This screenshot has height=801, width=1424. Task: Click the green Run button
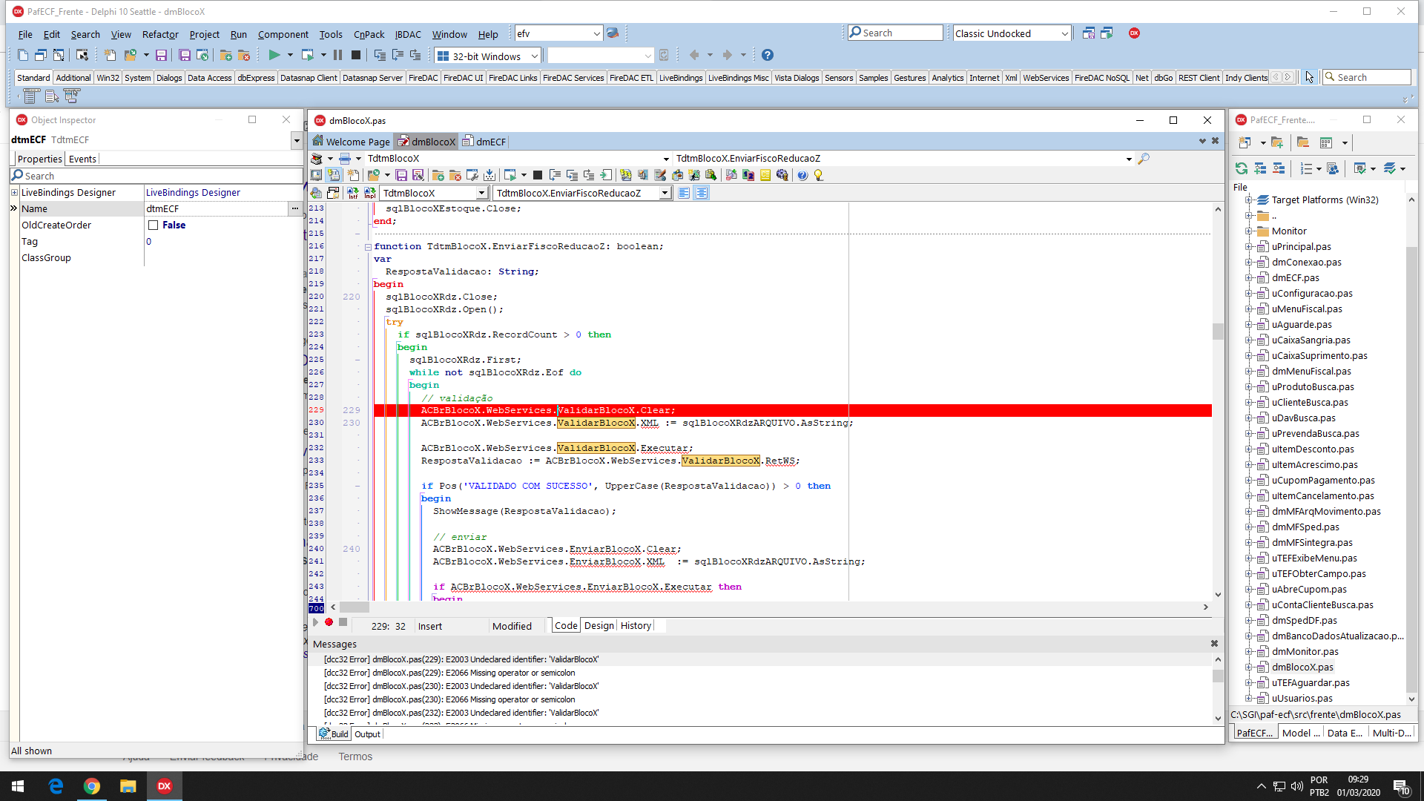click(274, 55)
